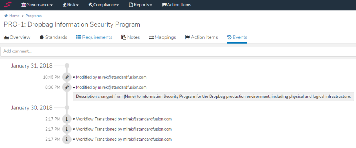Viewport: 356px width, 148px height.
Task: Switch to the Overview tab
Action: 17,37
